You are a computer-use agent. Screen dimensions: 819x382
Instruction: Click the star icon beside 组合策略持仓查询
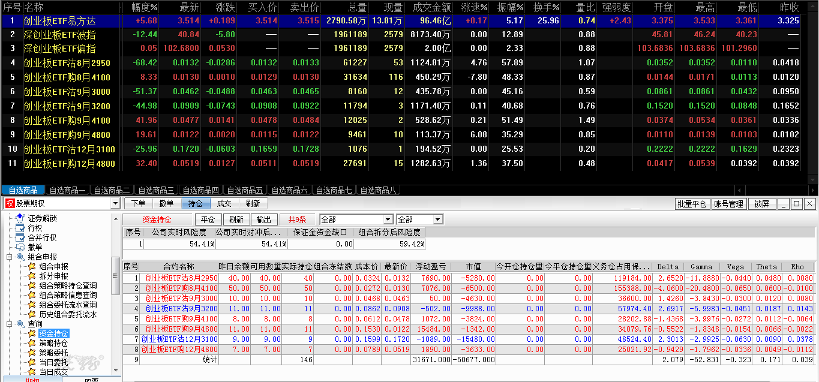coord(32,285)
